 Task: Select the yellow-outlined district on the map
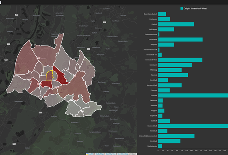[49, 76]
